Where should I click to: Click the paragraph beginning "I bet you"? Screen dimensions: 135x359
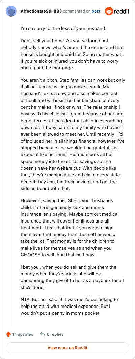[x=72, y=277]
